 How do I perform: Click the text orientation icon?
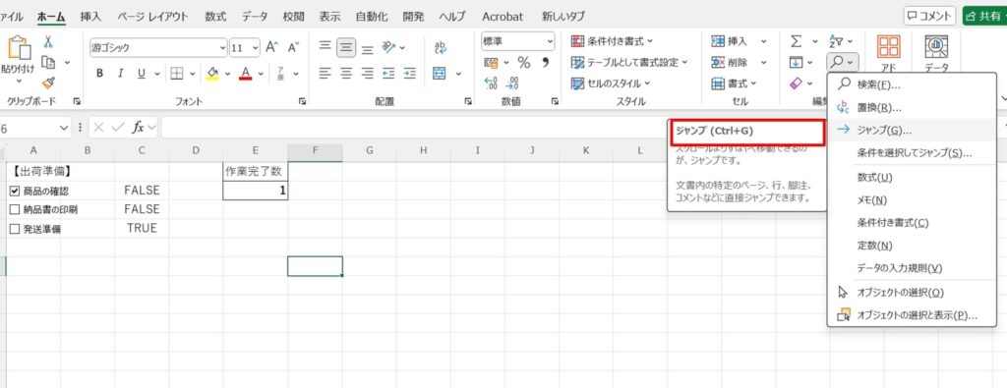[x=388, y=46]
